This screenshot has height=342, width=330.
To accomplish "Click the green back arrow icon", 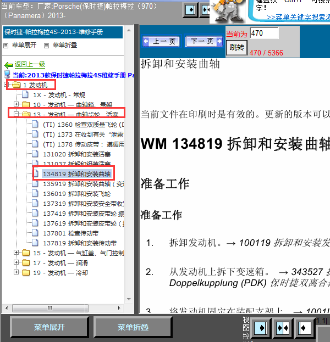I will coord(8,65).
